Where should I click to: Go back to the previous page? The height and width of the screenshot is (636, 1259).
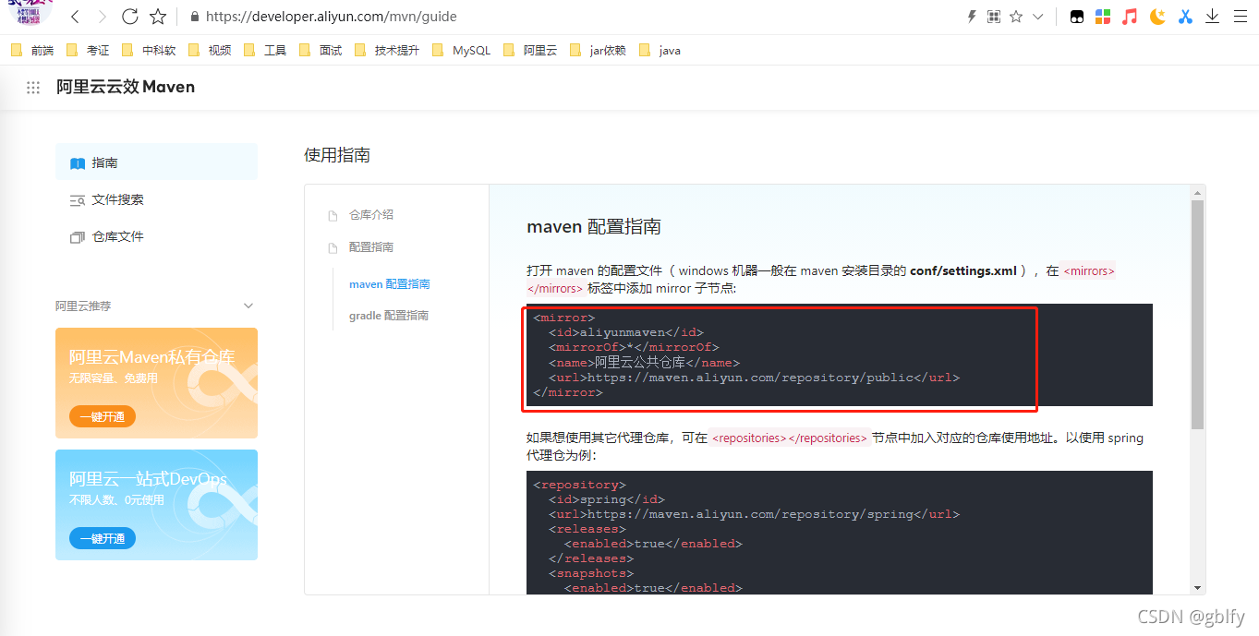(x=76, y=17)
